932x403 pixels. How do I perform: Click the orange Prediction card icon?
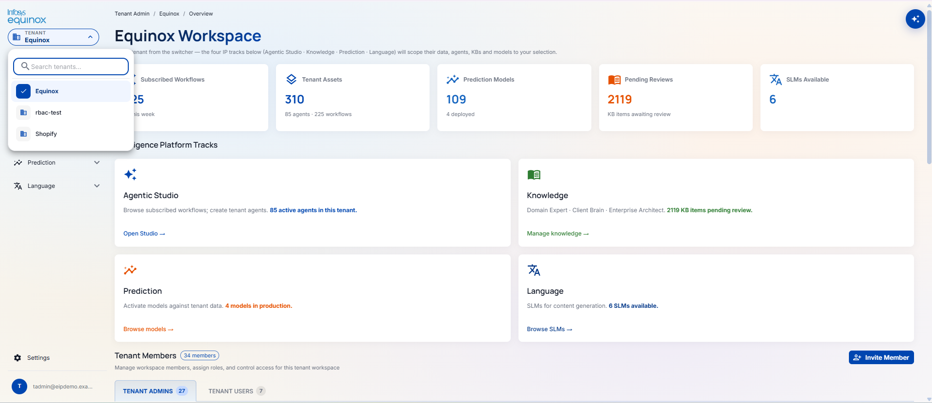130,270
